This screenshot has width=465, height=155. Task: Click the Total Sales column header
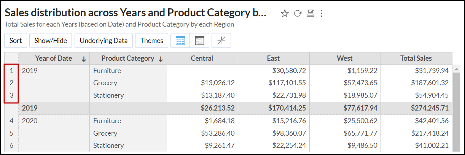click(416, 59)
